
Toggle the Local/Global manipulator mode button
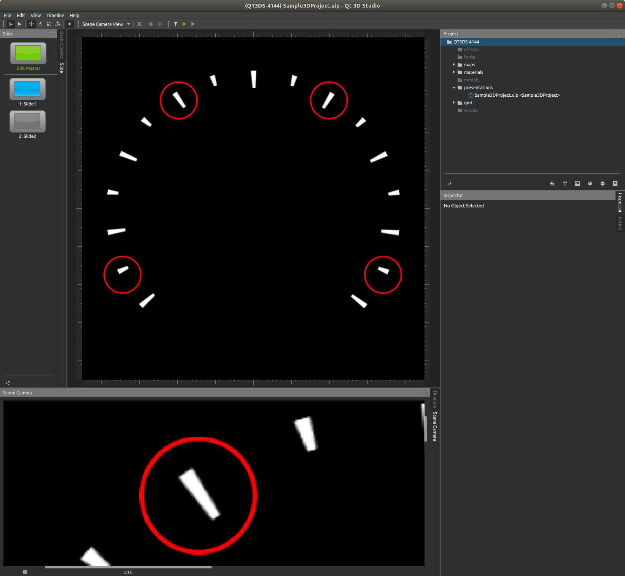tap(58, 24)
